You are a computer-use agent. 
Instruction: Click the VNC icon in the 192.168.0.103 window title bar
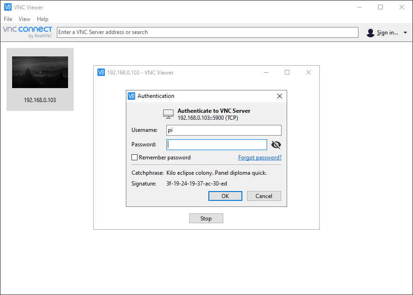pos(101,72)
